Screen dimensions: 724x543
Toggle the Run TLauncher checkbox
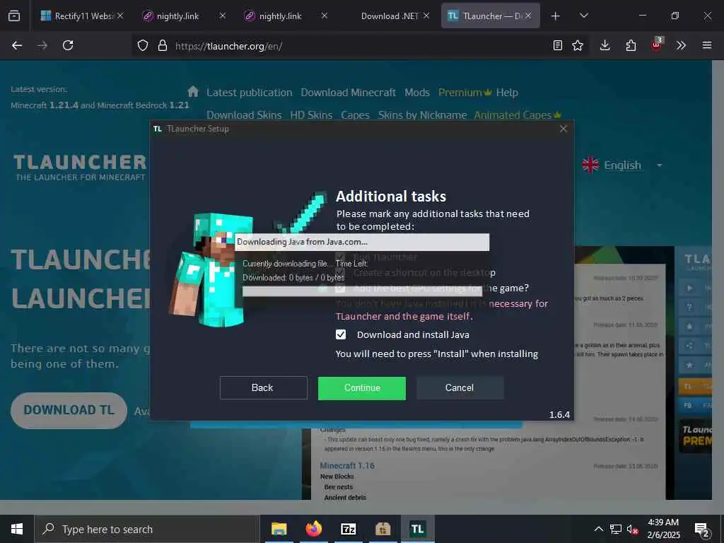point(340,257)
